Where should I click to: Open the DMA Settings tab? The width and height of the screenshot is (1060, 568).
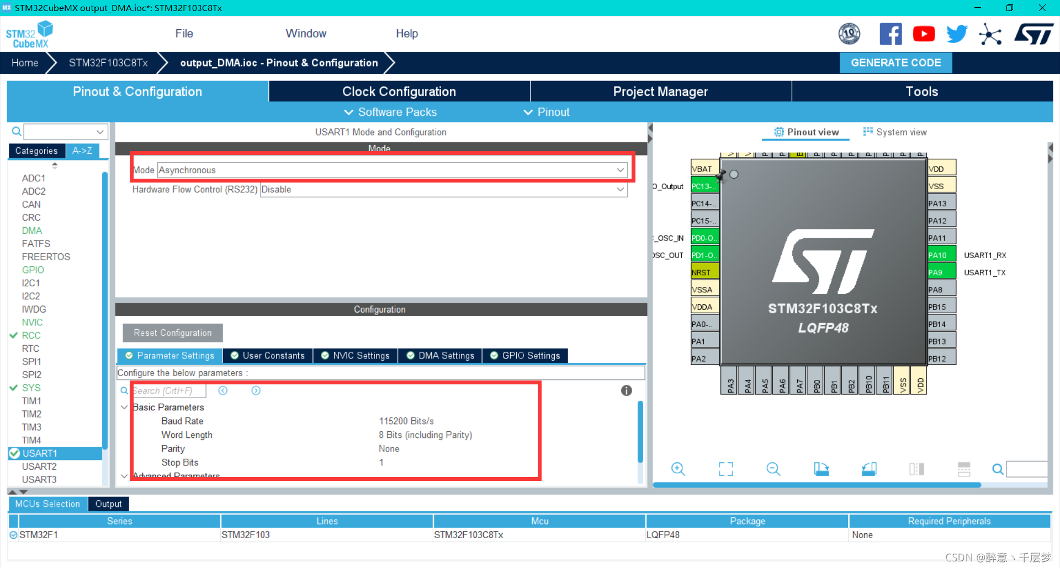[440, 356]
